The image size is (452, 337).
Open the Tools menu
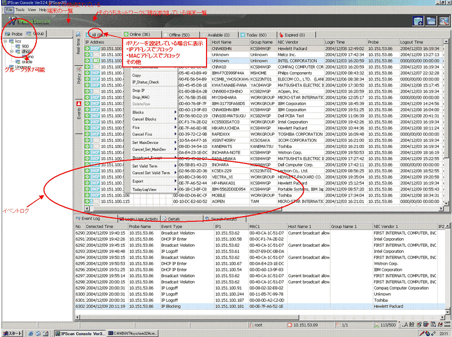pyautogui.click(x=20, y=10)
